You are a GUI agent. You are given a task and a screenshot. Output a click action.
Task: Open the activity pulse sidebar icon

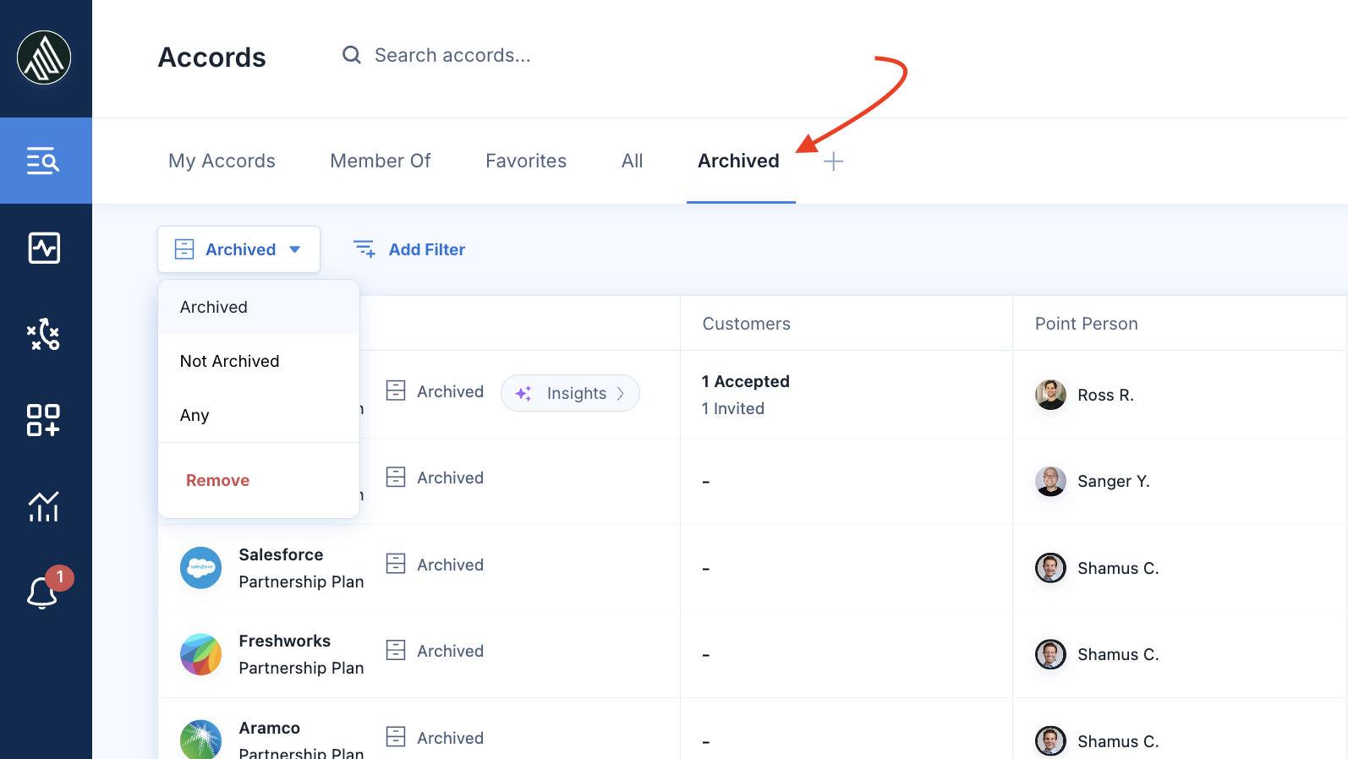44,248
